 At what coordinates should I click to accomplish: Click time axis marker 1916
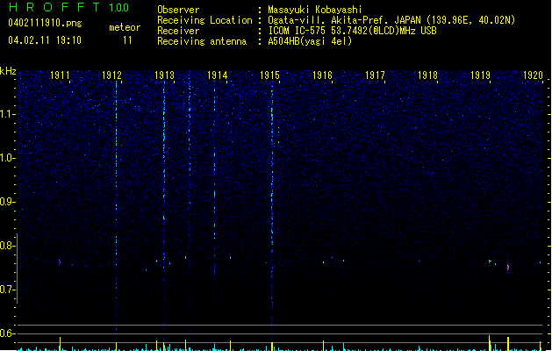pos(322,75)
